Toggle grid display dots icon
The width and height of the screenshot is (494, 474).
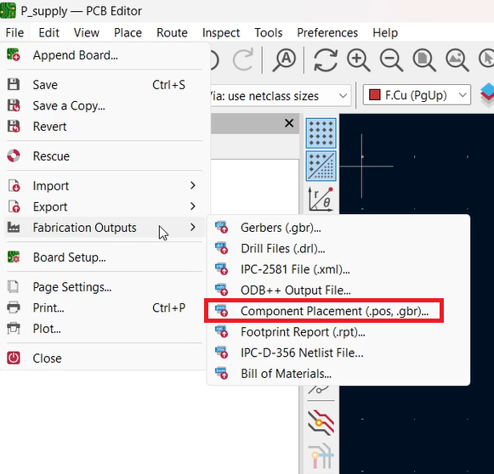click(x=321, y=133)
